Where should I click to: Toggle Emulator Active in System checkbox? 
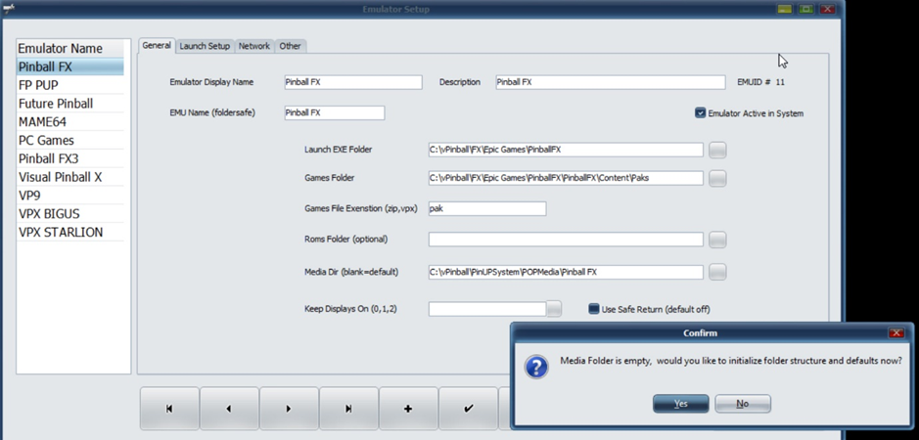[700, 113]
